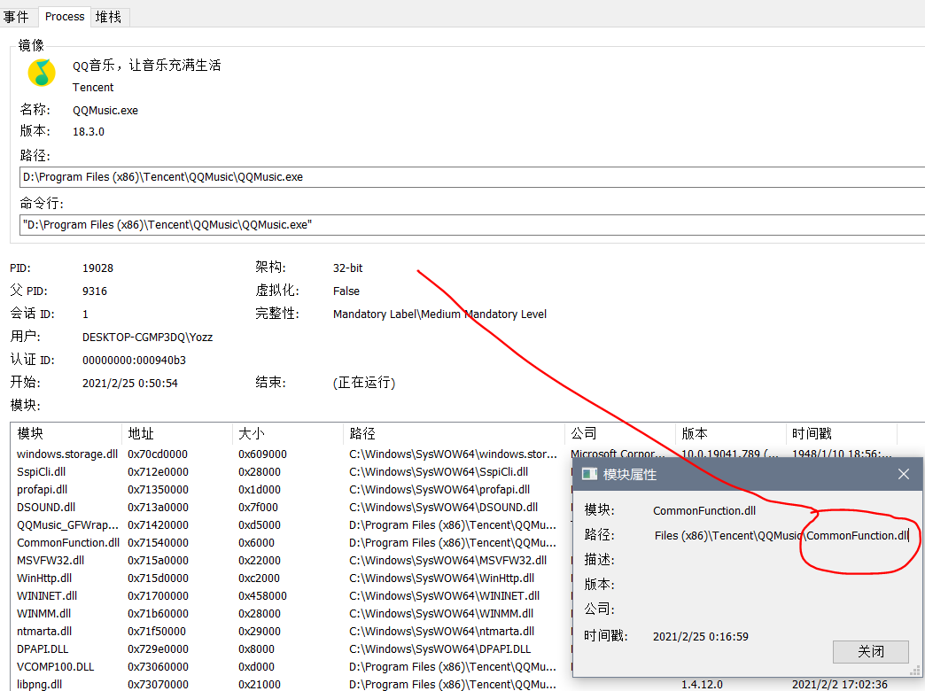
Task: Click the 认证 ID value 00000000:000940b3
Action: tap(134, 360)
